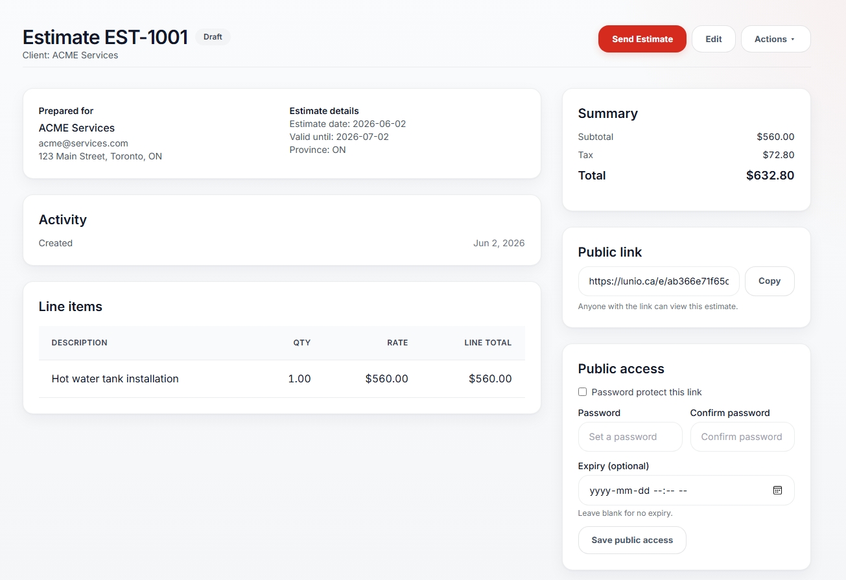Open the Edit button

tap(713, 39)
